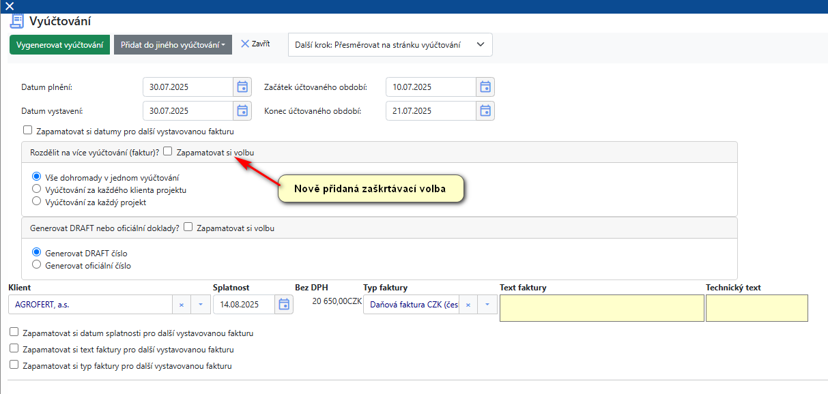
Task: Clear the selected Typ faktury value
Action: pyautogui.click(x=468, y=305)
